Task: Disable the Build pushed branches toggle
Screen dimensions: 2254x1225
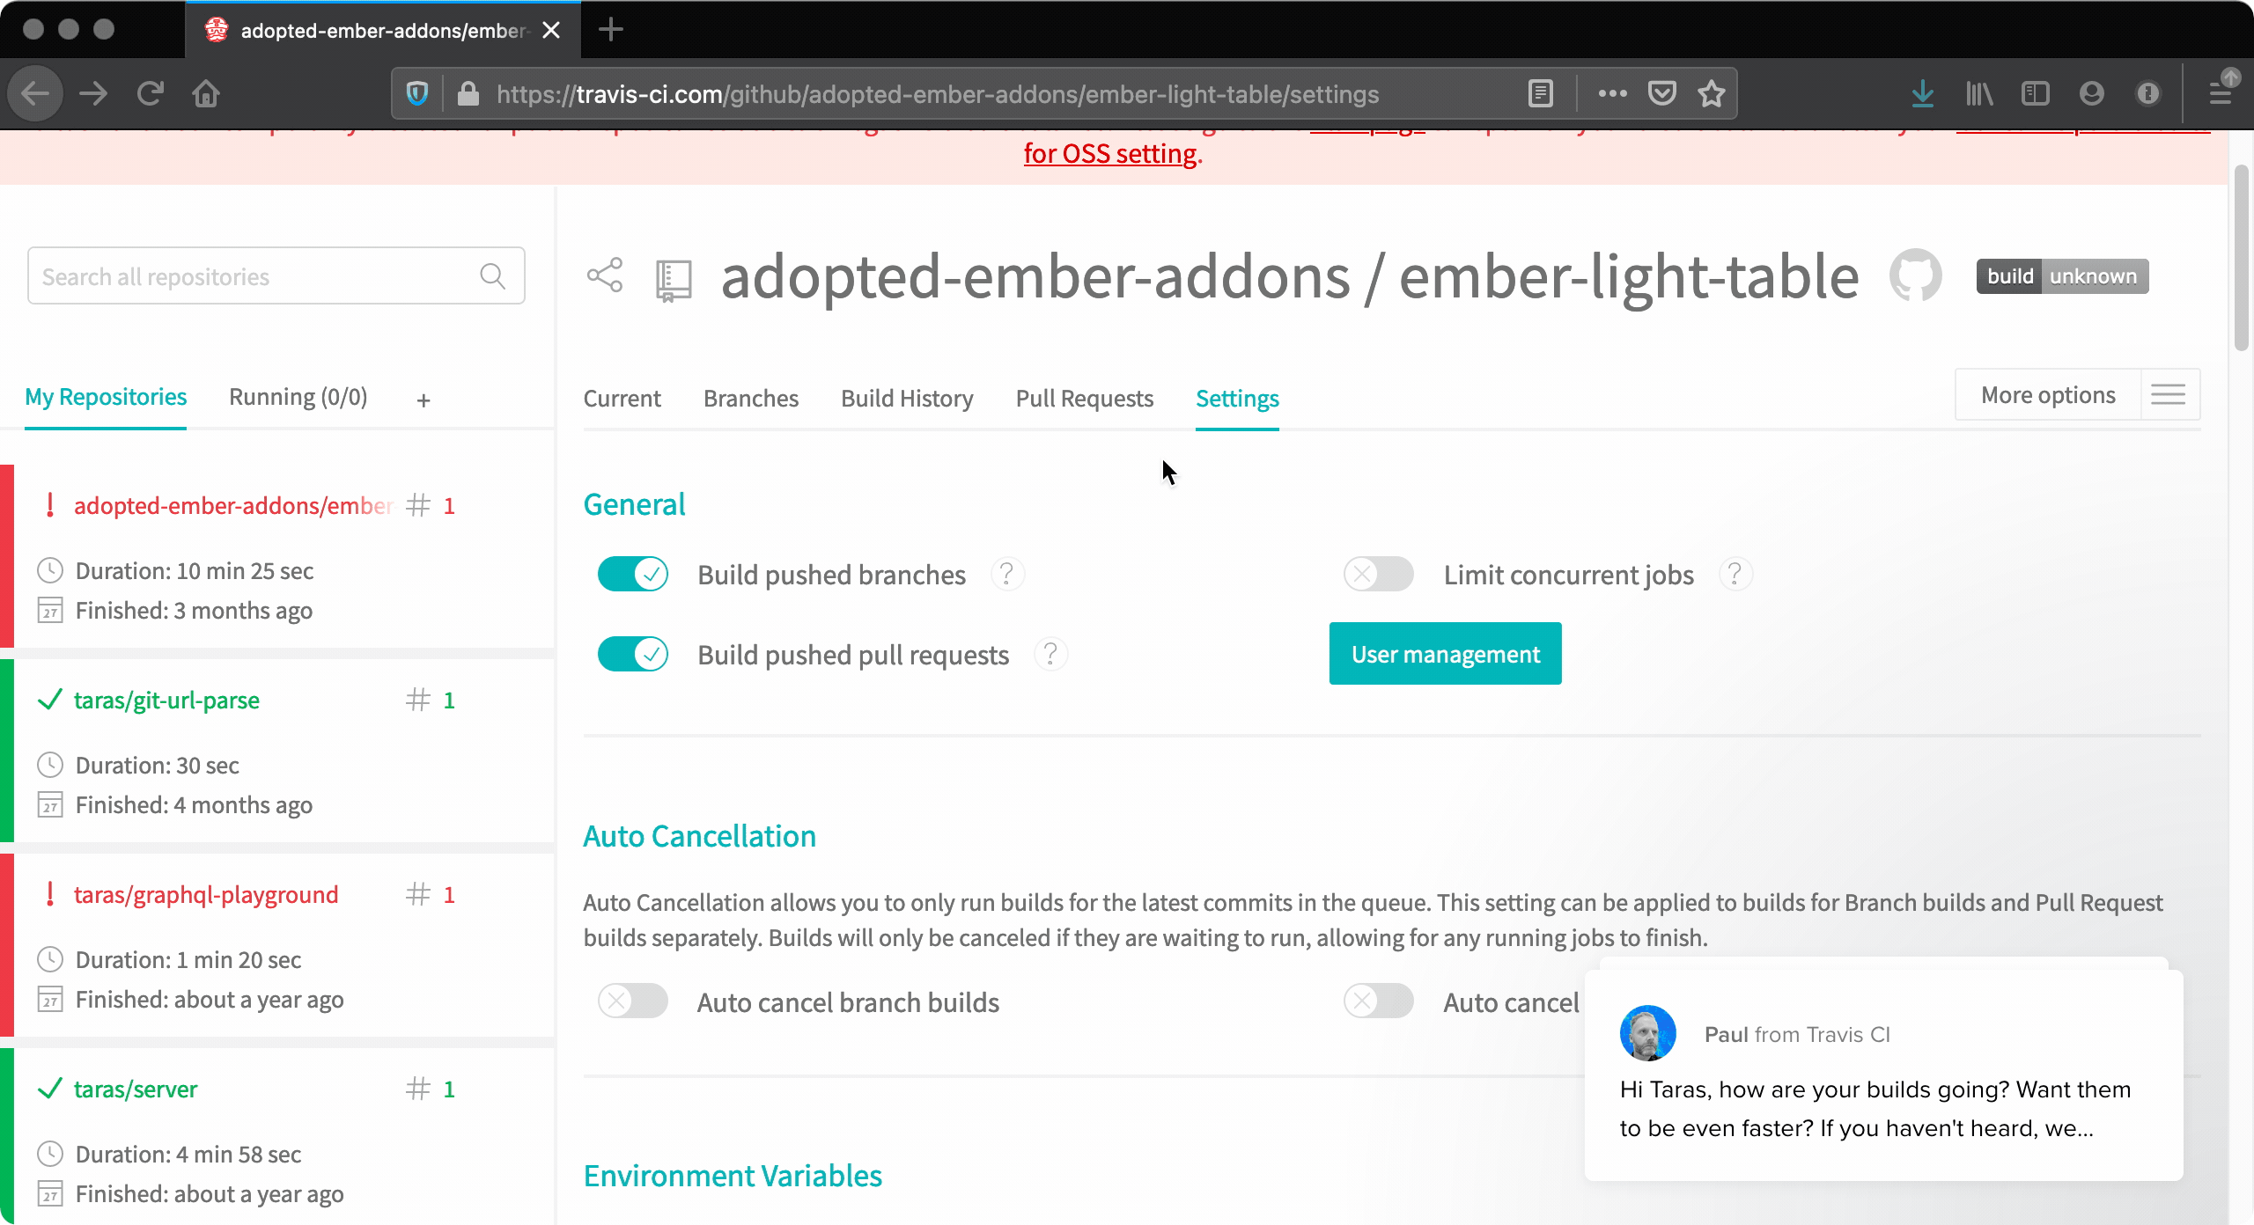Action: 632,574
